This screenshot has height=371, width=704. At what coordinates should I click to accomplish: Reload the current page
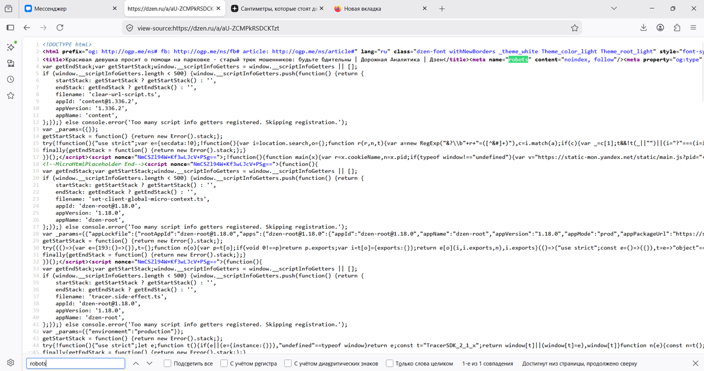point(60,28)
